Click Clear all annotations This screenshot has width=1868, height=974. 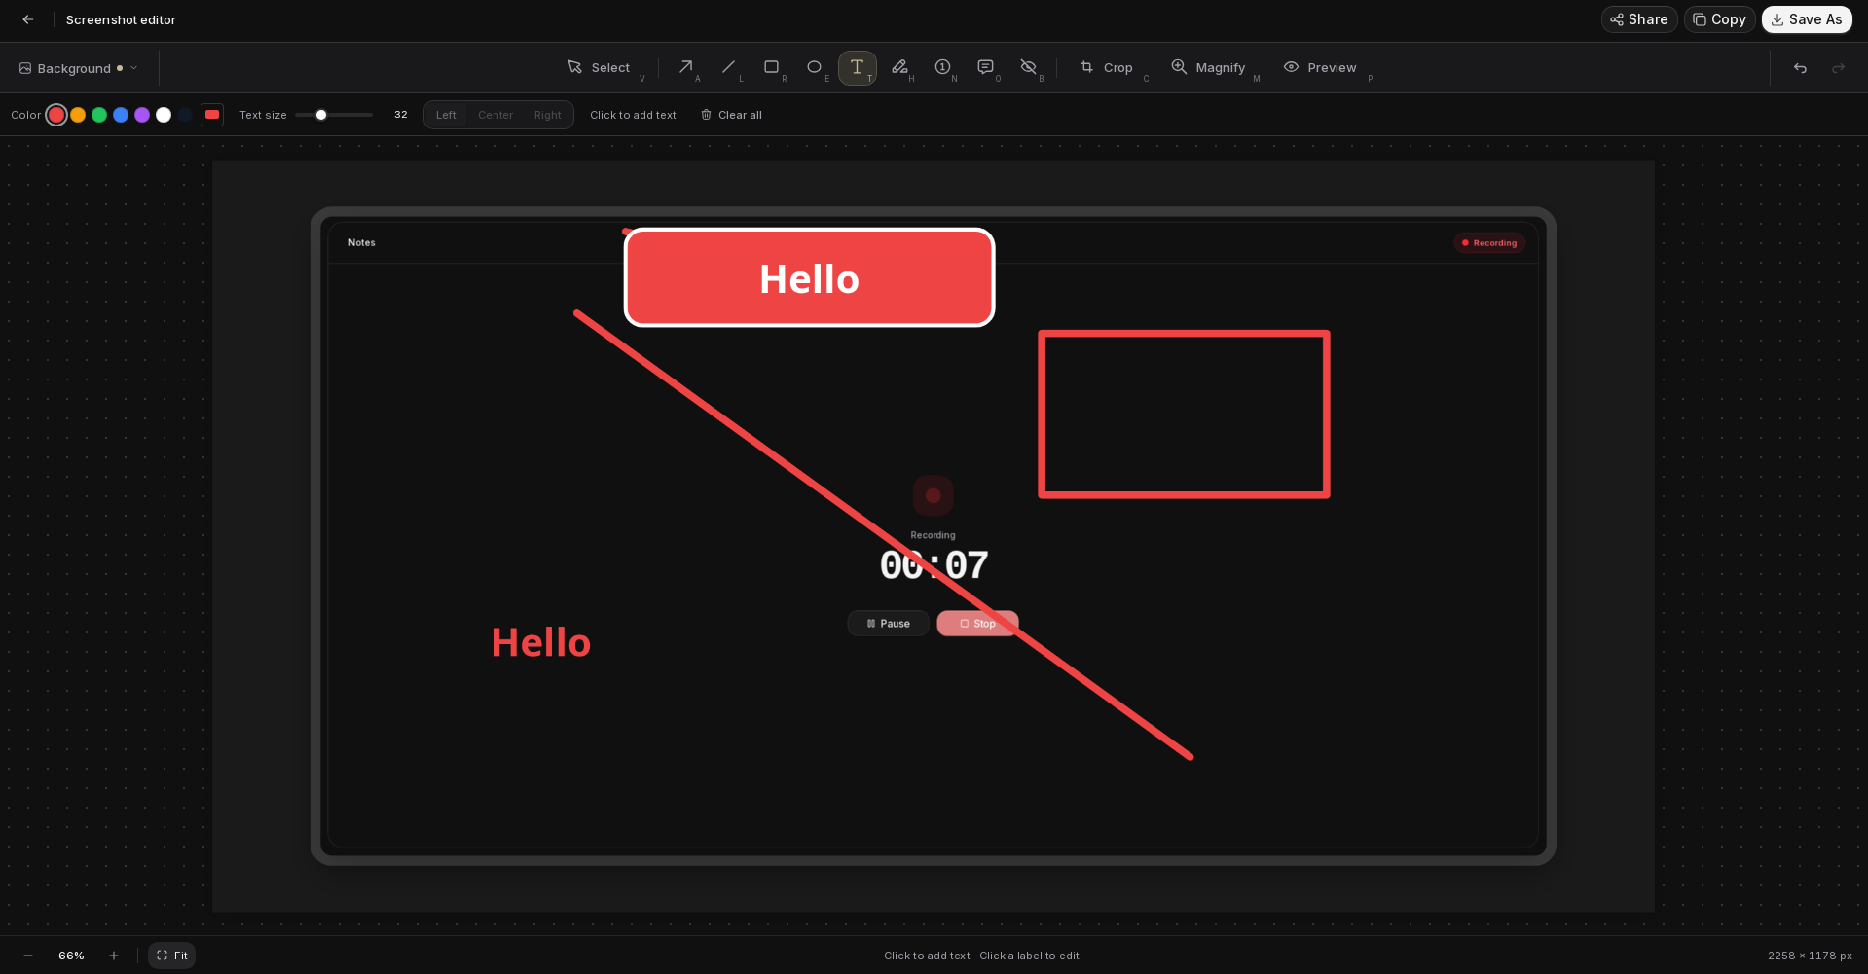click(x=731, y=115)
